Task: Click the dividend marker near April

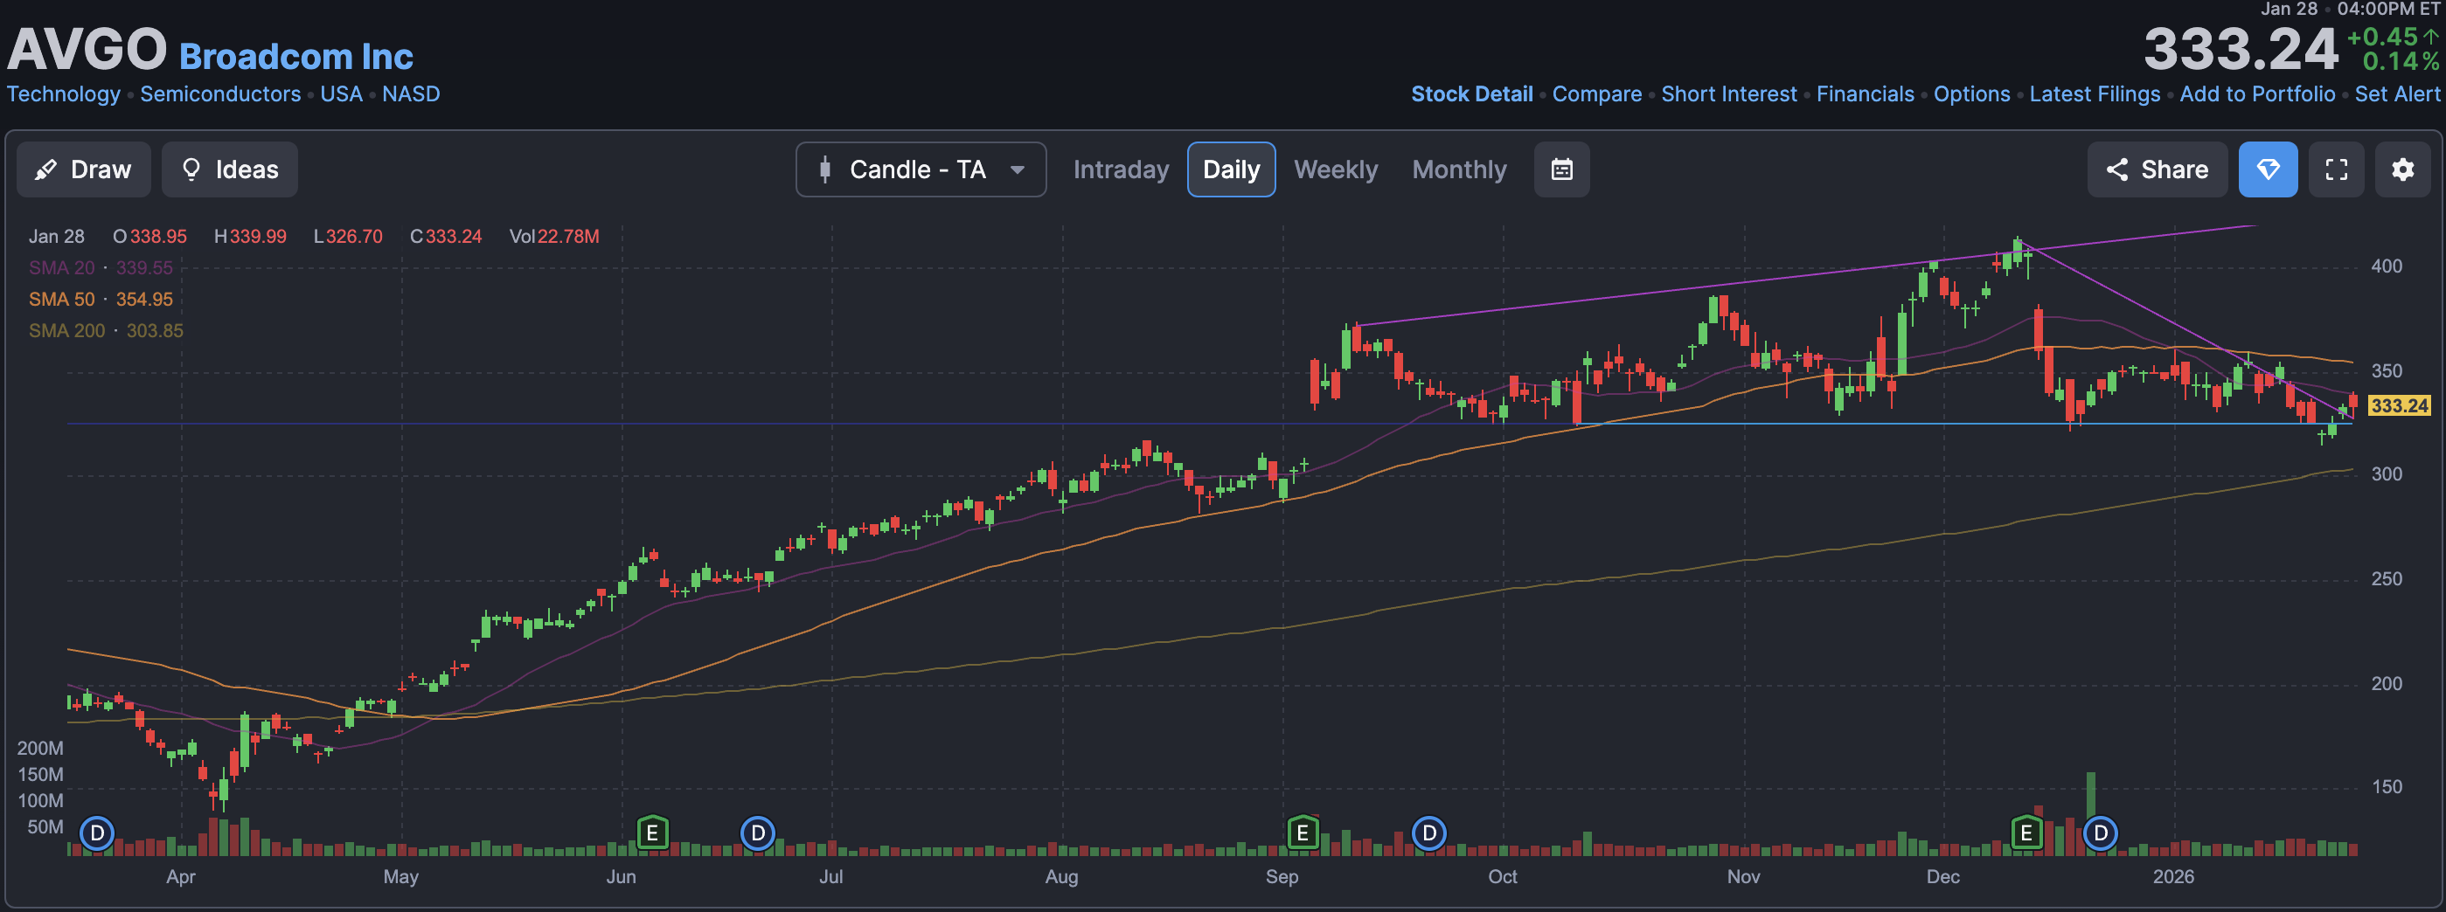Action: [x=97, y=834]
